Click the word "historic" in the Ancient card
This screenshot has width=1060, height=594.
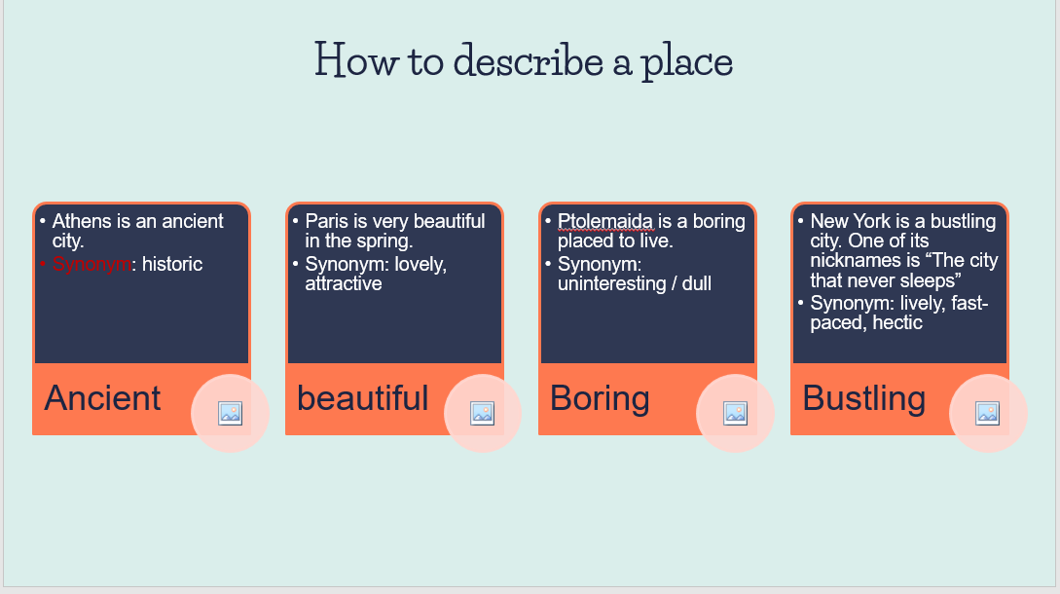(172, 264)
